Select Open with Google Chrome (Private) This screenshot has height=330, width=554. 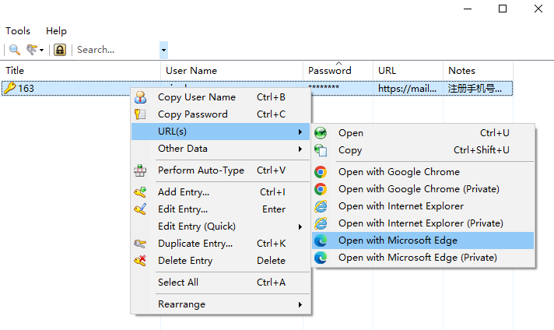pyautogui.click(x=419, y=189)
